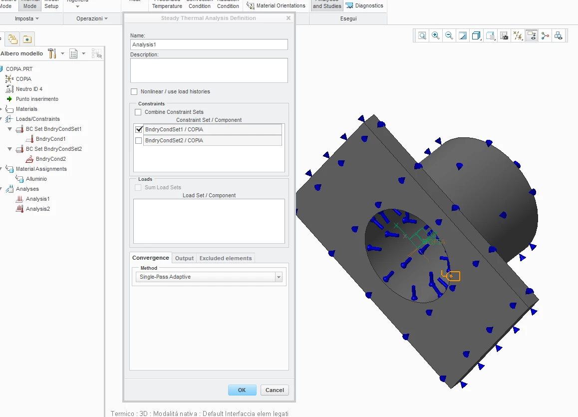Image resolution: width=578 pixels, height=417 pixels.
Task: Open the favorites folder tab icon
Action: coord(27,39)
